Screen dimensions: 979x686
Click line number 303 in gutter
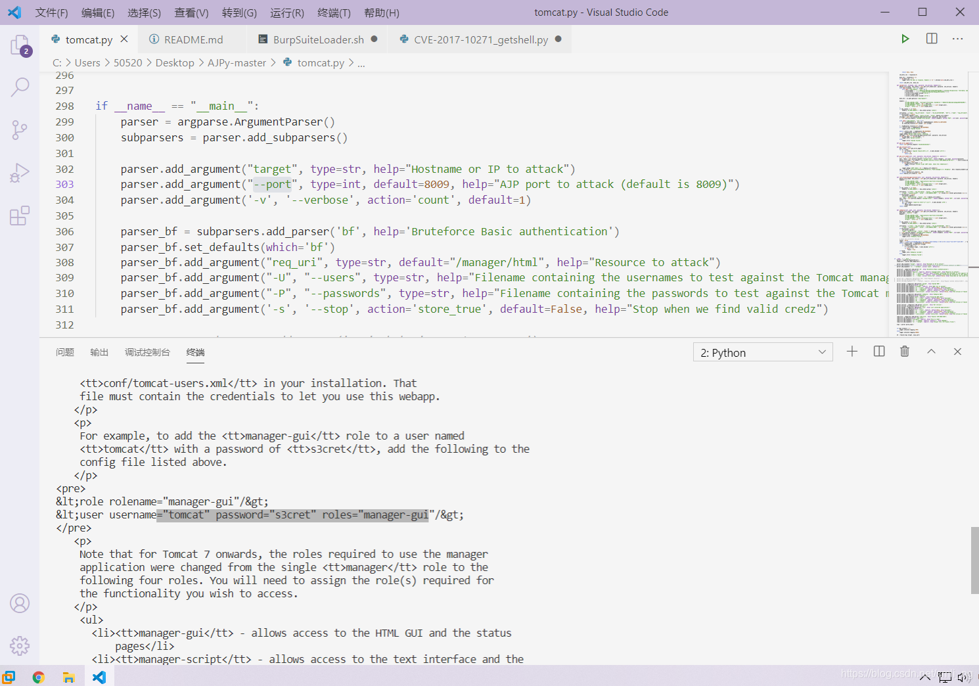tap(64, 184)
